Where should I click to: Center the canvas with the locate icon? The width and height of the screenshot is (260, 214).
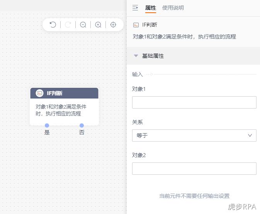point(113,25)
